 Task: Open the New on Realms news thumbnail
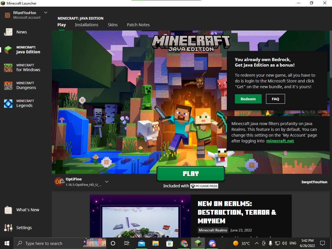pyautogui.click(x=140, y=216)
